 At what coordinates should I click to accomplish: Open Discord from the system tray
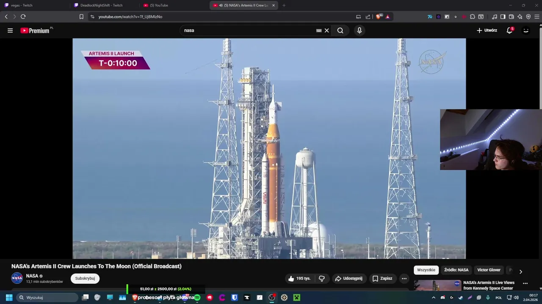click(x=443, y=298)
